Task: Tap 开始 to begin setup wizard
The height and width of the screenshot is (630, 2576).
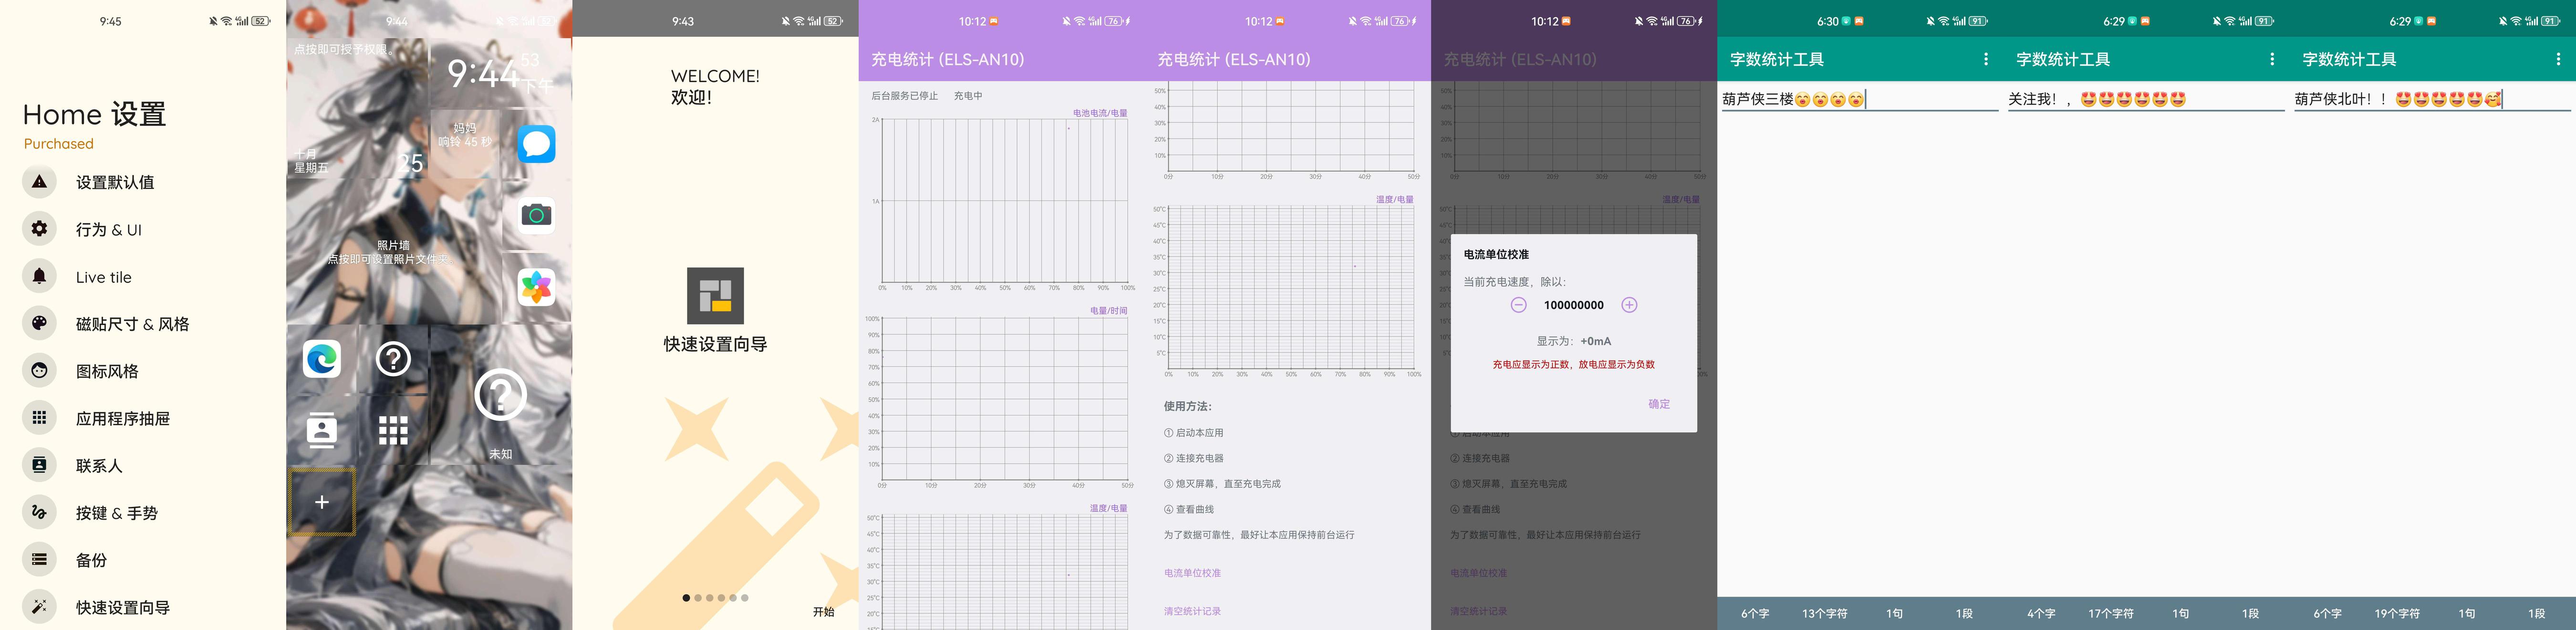Action: pyautogui.click(x=823, y=611)
